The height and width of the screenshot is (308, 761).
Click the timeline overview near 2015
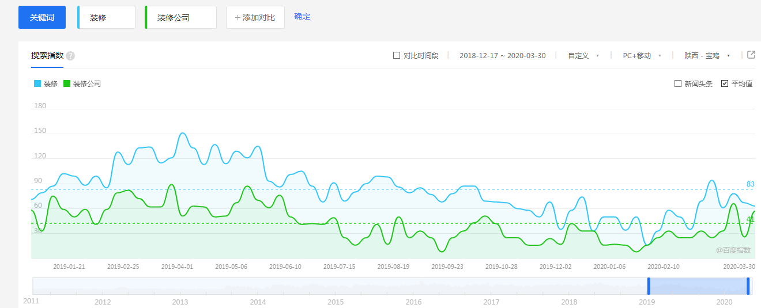(336, 286)
